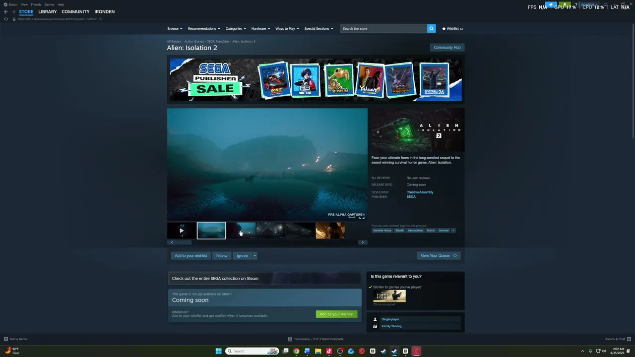Open the Games menu

point(49,4)
